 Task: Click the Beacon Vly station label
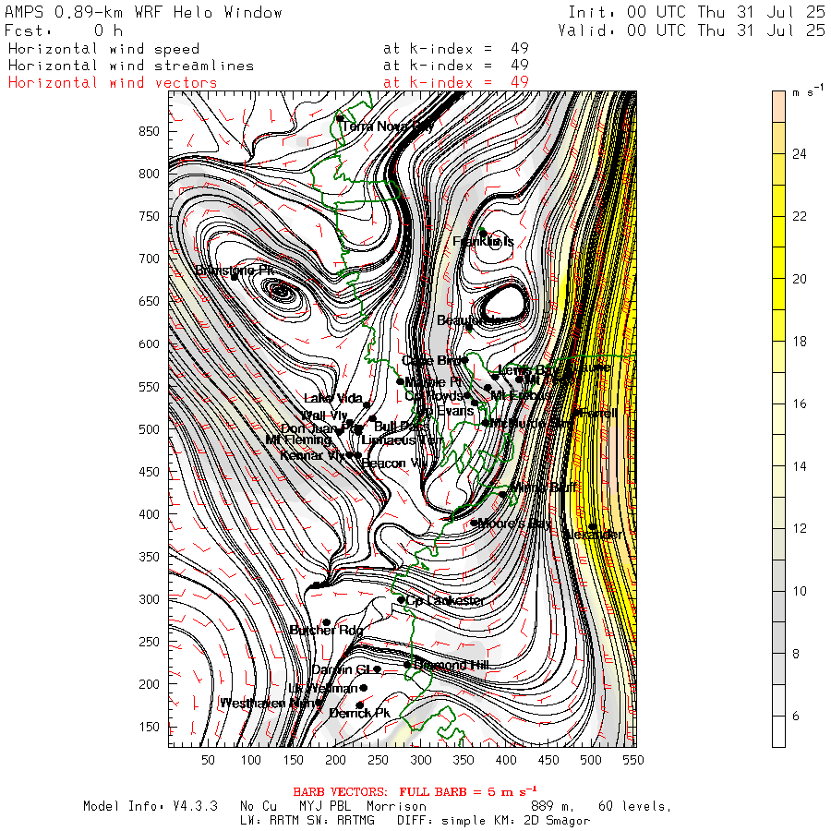[x=393, y=464]
